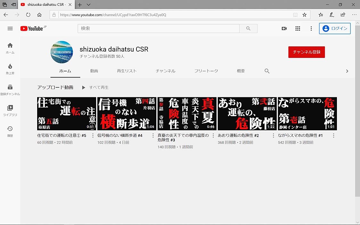Click the red チャンネル登録 subscribe button
The height and width of the screenshot is (225, 360).
[x=307, y=52]
